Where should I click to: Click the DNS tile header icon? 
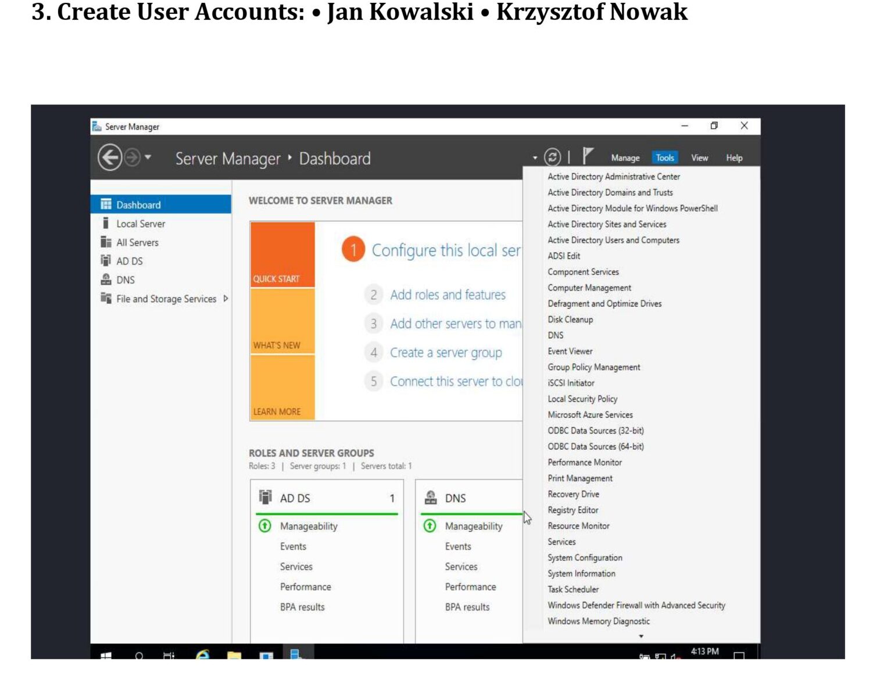tap(431, 497)
